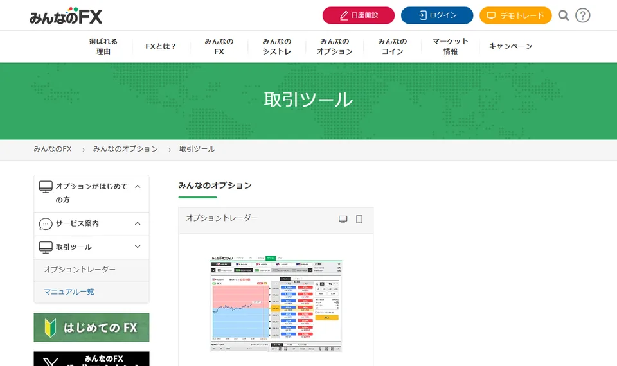Viewport: 617px width, 366px height.
Task: Start デモトレード with the orange button
Action: point(515,15)
